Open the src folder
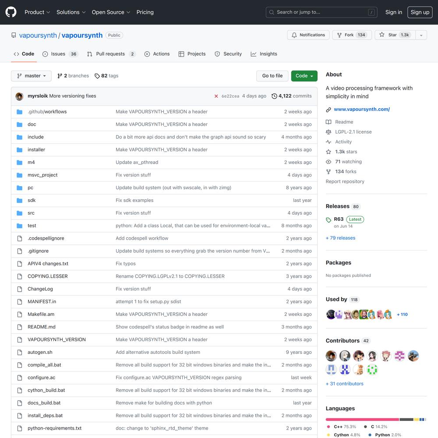Image resolution: width=438 pixels, height=438 pixels. (31, 213)
